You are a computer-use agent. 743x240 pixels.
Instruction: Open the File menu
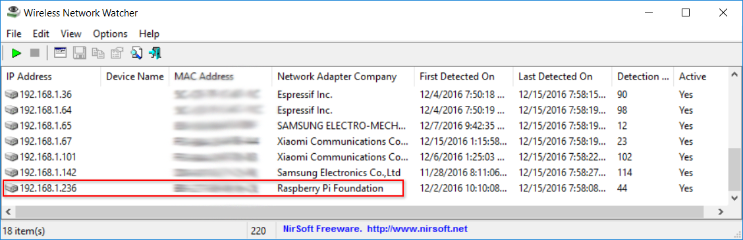[x=14, y=34]
